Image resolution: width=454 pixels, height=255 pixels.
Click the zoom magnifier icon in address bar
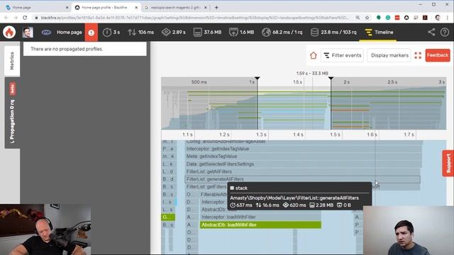(x=358, y=18)
